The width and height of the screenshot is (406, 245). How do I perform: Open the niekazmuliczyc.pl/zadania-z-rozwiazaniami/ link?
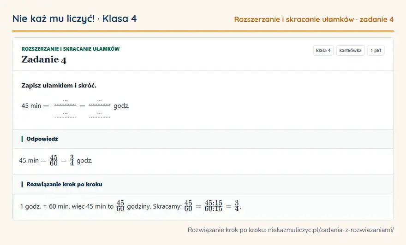(331, 230)
